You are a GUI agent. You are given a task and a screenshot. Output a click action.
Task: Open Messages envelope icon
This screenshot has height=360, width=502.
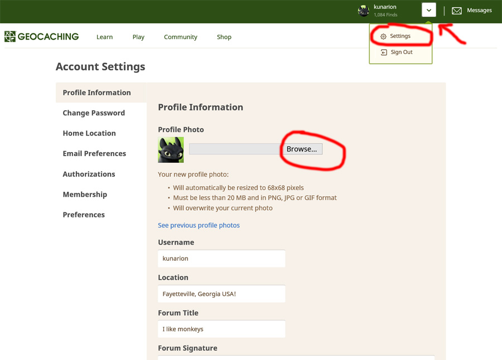click(x=456, y=11)
